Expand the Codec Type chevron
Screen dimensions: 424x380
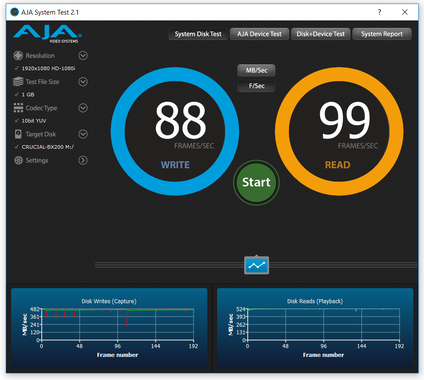83,108
